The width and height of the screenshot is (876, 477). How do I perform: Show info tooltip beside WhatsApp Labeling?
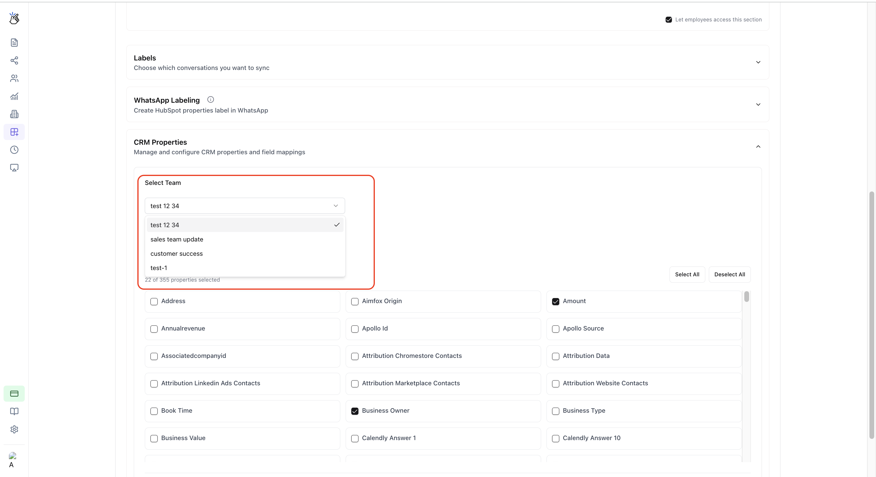(x=210, y=99)
